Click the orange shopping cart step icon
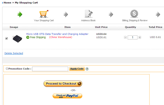 (44, 14)
